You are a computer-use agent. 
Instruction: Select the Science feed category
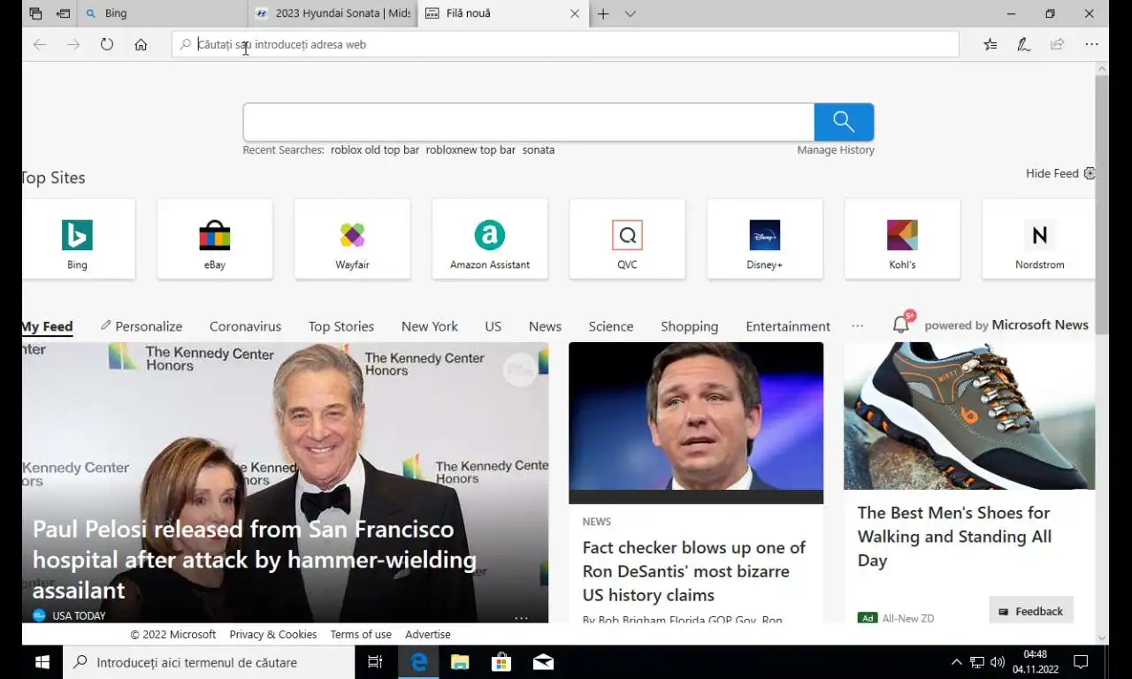[x=611, y=326]
